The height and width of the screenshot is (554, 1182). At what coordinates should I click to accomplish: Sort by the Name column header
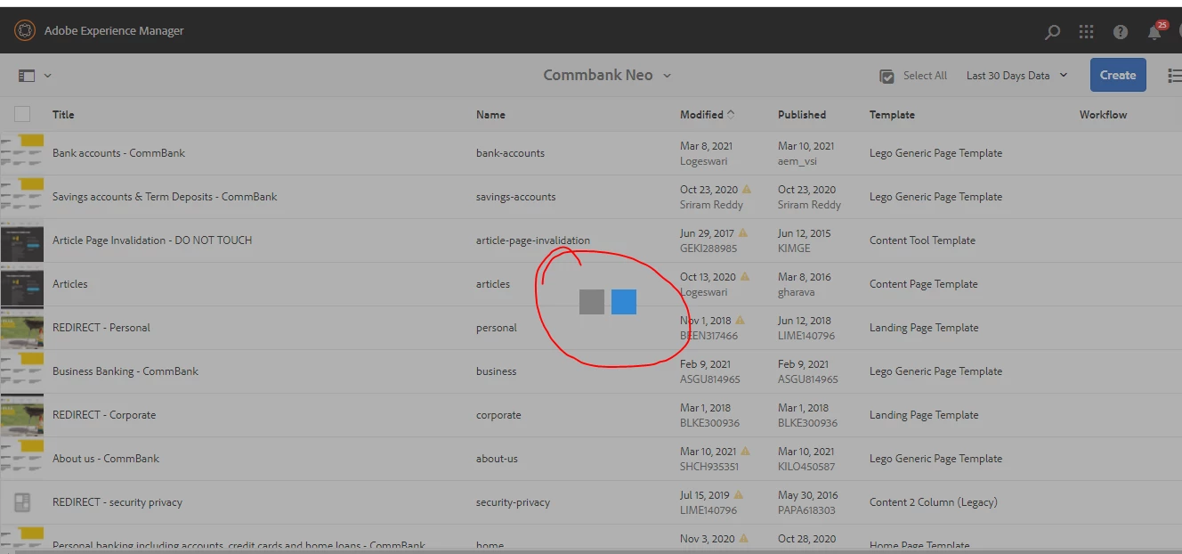click(490, 115)
